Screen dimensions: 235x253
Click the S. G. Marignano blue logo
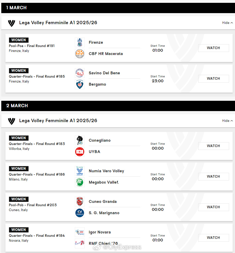click(79, 213)
